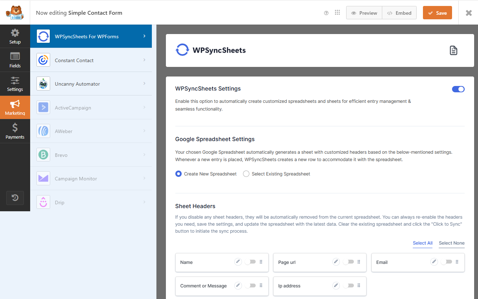
Task: Click the ActiveCampaign provider icon
Action: [43, 107]
